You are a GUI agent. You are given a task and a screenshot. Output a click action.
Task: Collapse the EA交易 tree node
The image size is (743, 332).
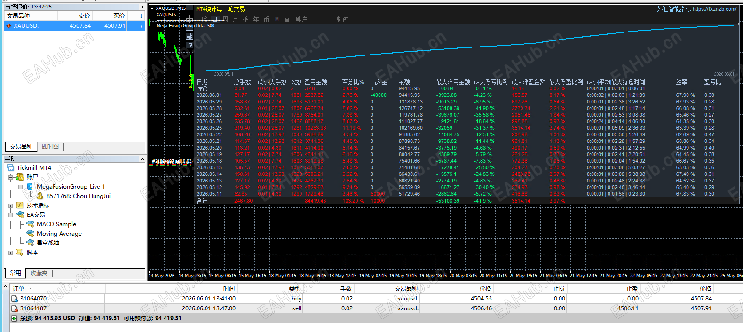[10, 214]
